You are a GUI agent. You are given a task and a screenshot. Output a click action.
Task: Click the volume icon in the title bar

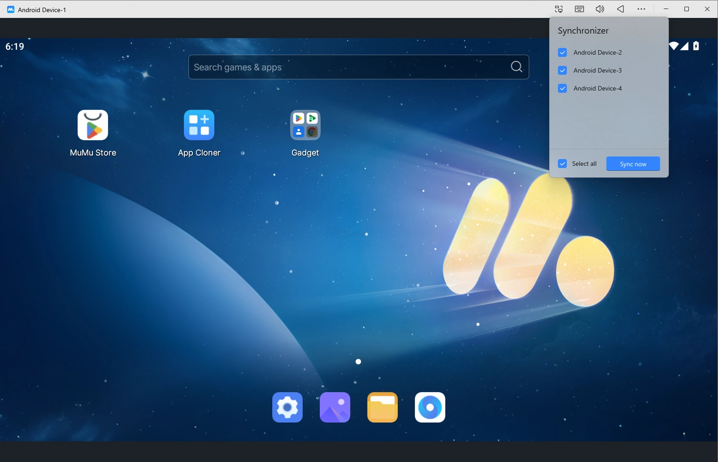(x=600, y=9)
